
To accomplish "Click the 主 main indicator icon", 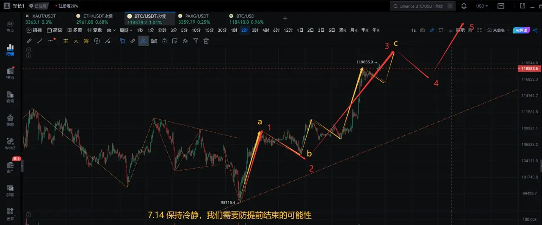I will [x=66, y=41].
